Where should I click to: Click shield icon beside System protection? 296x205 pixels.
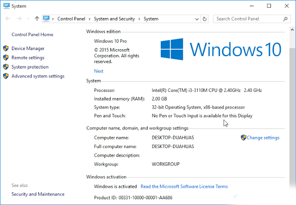6,67
